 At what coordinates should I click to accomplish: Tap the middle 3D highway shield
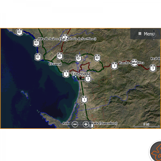[x=79, y=58]
